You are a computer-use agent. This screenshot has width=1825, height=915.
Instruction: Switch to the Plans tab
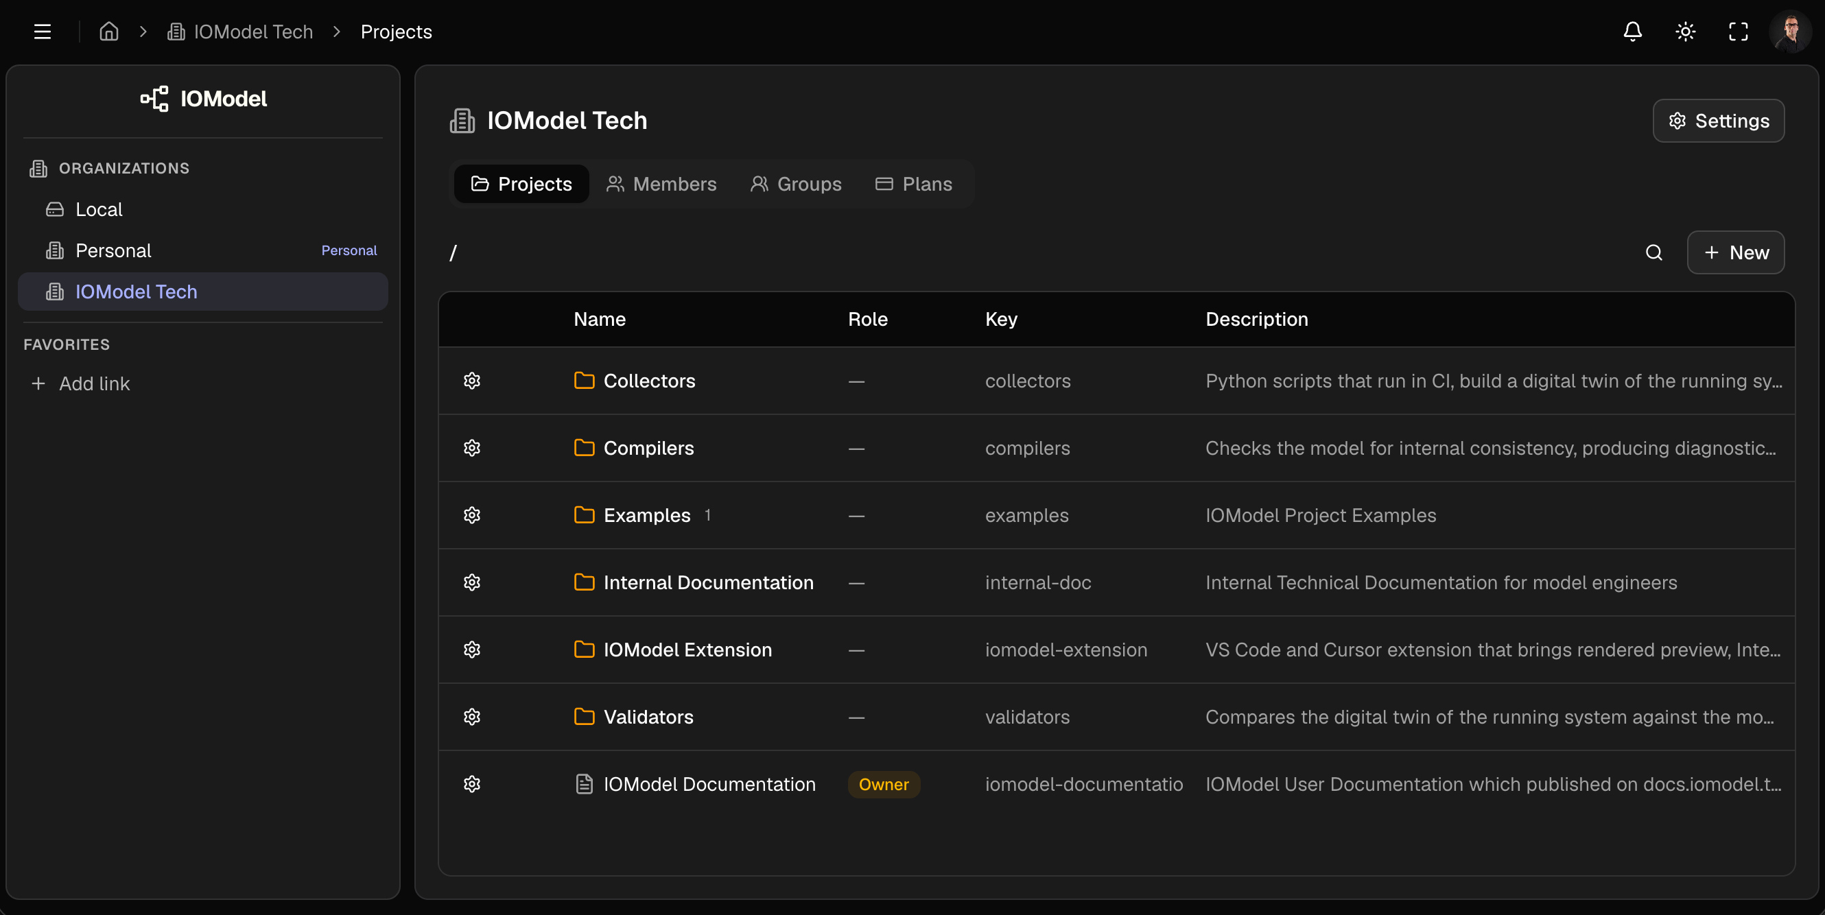914,184
